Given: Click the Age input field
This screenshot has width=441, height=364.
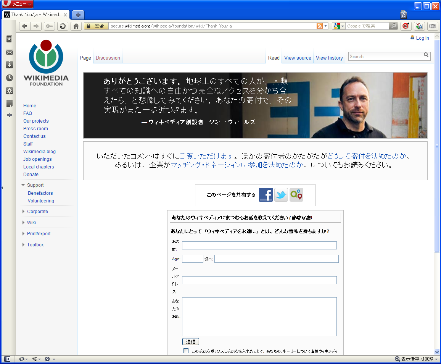Looking at the screenshot, I should pyautogui.click(x=192, y=259).
